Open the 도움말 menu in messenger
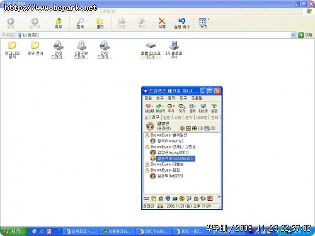 point(197,98)
